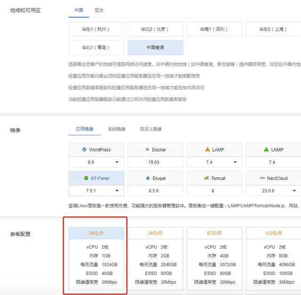
Task: Click Tomcat version 8 field
Action: point(214,190)
